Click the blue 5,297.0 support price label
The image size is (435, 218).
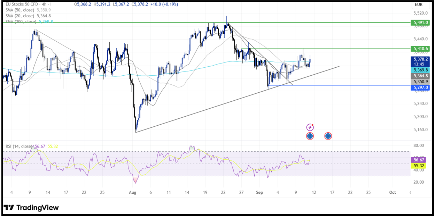coord(420,88)
